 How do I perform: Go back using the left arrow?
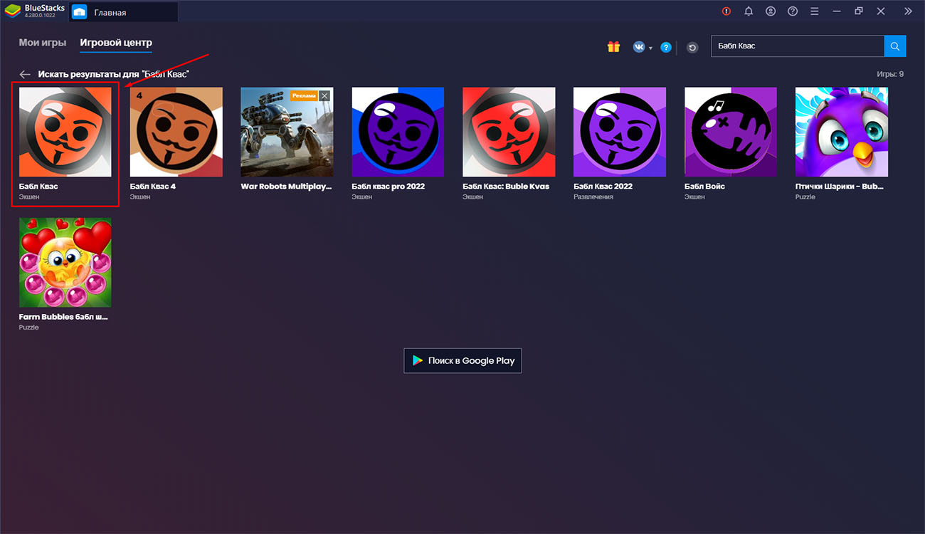pyautogui.click(x=26, y=74)
